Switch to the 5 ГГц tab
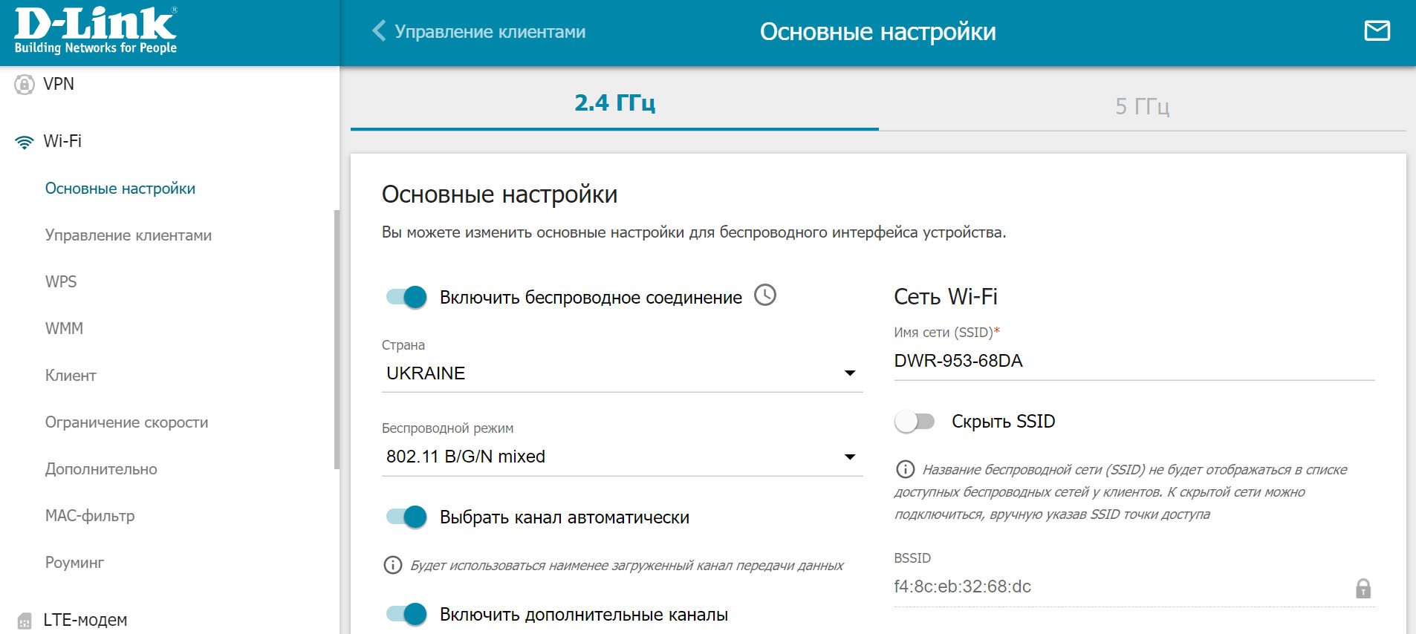The width and height of the screenshot is (1416, 634). click(x=1142, y=105)
